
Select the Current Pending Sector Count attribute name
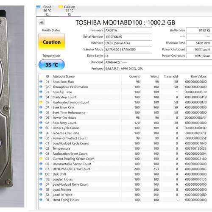tap(73, 159)
